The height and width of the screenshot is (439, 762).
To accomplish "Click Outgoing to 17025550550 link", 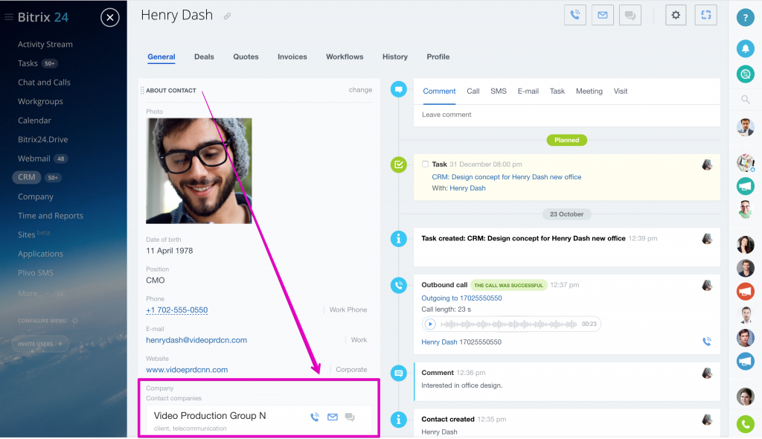I will coord(461,298).
